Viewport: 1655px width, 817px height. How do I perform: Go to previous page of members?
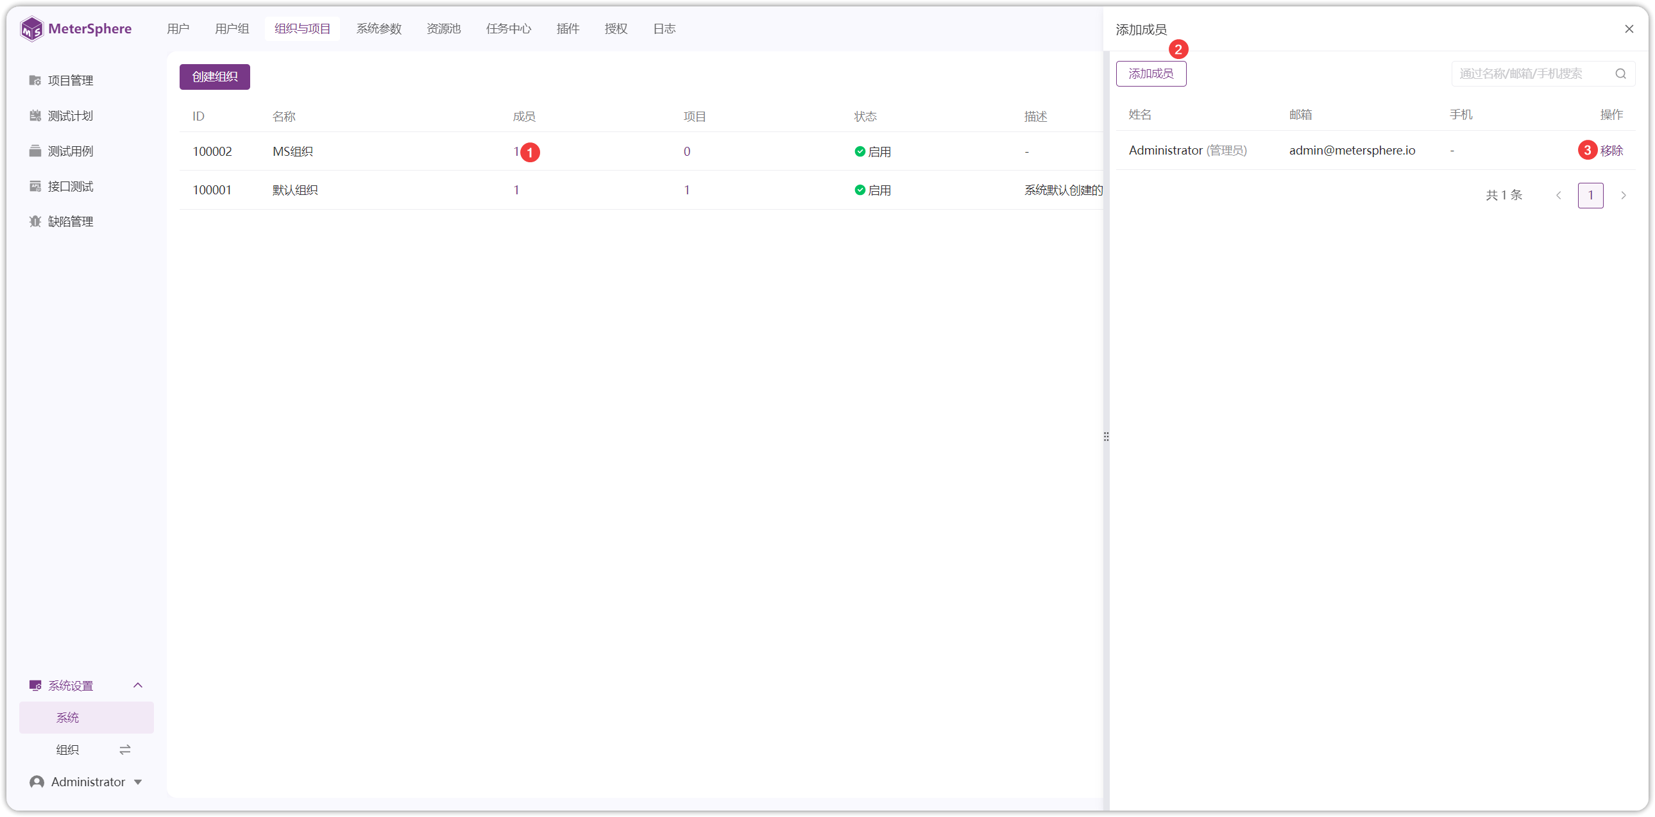[x=1559, y=195]
